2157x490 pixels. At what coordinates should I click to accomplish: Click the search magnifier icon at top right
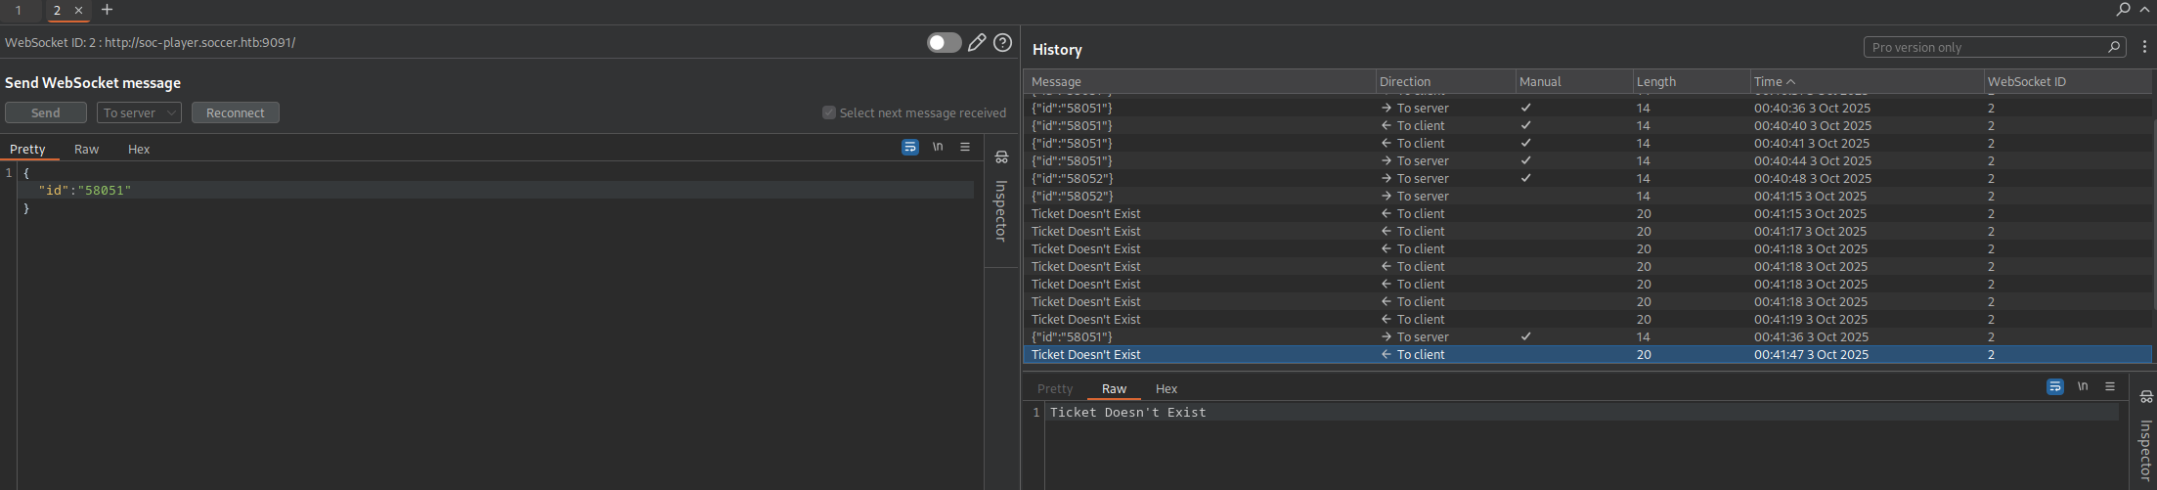tap(2123, 10)
